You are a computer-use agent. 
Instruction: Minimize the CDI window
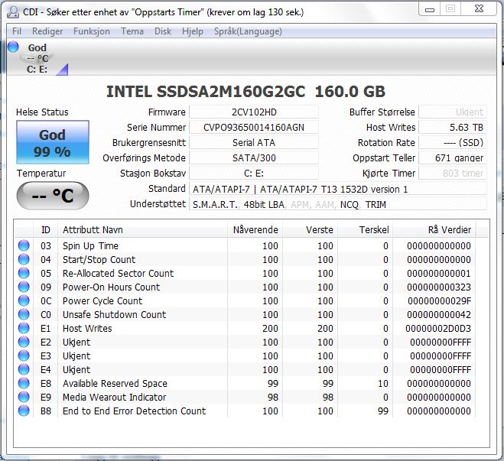click(x=429, y=9)
